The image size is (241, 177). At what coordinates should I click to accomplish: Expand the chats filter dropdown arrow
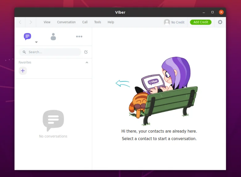36,42
